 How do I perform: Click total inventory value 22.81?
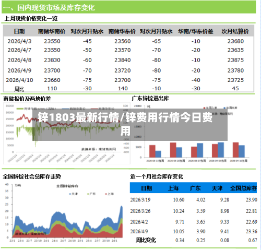coord(252,211)
